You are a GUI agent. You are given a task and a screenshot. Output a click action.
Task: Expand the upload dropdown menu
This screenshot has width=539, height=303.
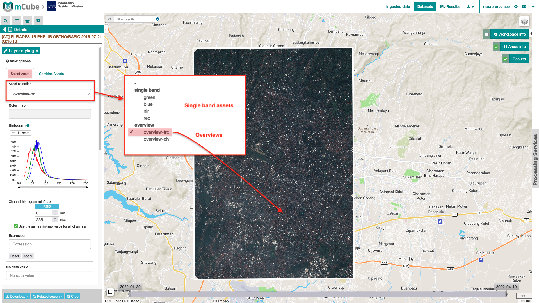coord(470,6)
